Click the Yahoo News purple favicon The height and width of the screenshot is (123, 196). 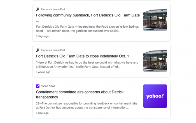(x=38, y=86)
